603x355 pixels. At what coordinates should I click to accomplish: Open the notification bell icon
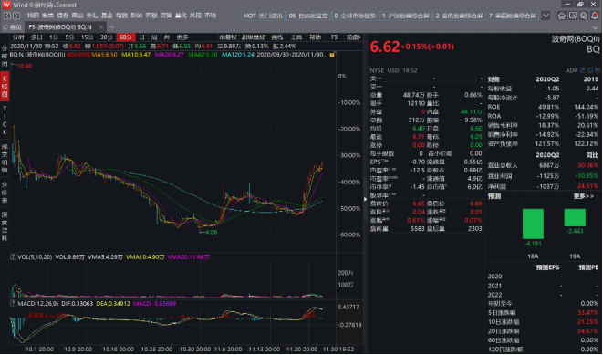coord(595,16)
